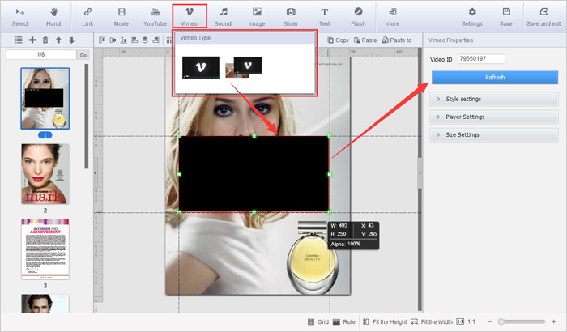
Task: Expand Style settings section
Action: pyautogui.click(x=493, y=99)
